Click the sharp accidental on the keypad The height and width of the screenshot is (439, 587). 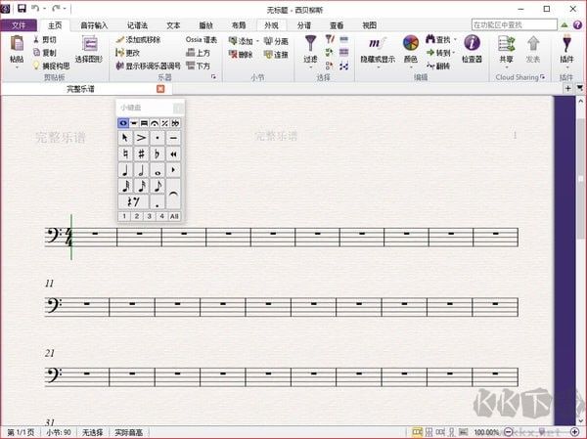pos(141,154)
